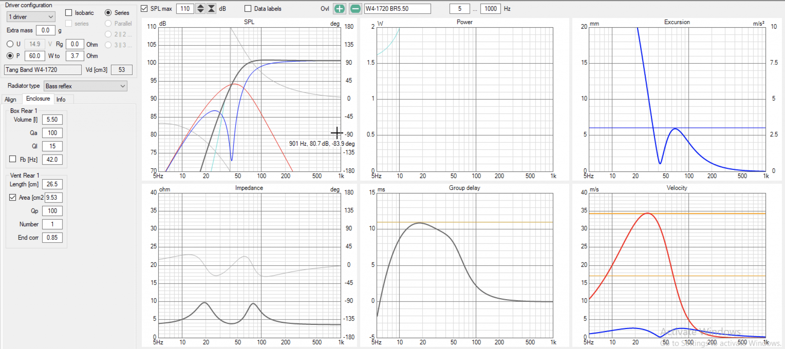Click the Vd [cm3] field showing 53
Viewport: 785px width, 349px height.
(x=122, y=70)
